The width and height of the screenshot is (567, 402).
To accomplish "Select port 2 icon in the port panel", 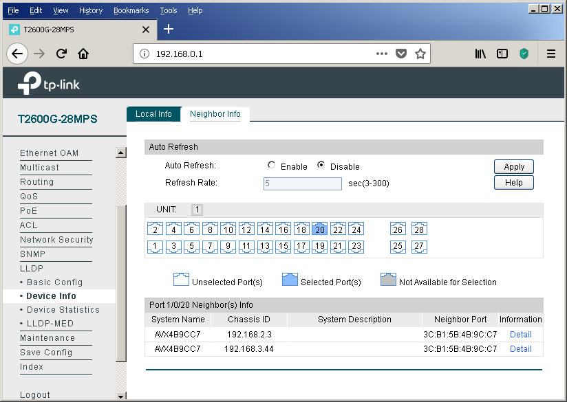I will pyautogui.click(x=155, y=229).
